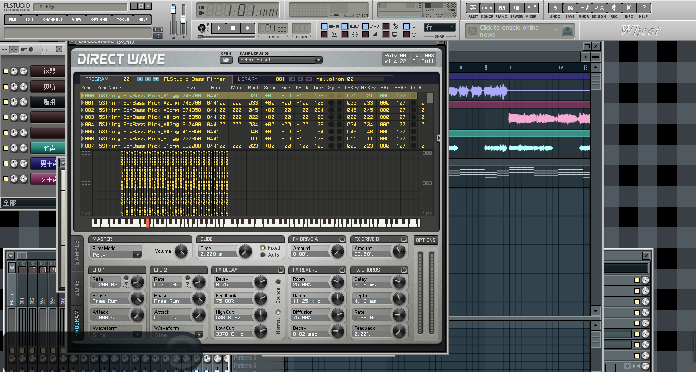Expand zone 001 row triangle
The width and height of the screenshot is (696, 372).
(x=83, y=103)
